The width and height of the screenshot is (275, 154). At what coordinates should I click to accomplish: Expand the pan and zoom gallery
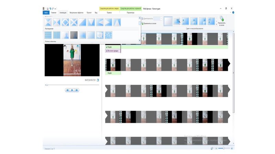[216, 24]
